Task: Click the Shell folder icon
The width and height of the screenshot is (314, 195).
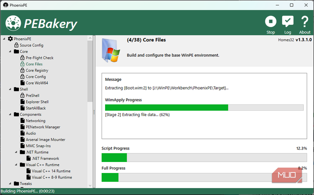Action: pos(16,89)
